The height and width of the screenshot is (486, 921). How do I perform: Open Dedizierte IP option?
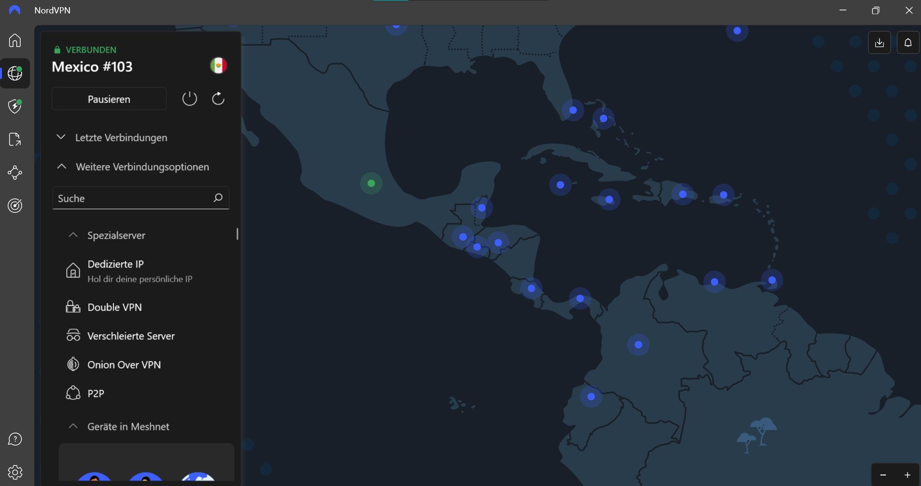click(116, 264)
